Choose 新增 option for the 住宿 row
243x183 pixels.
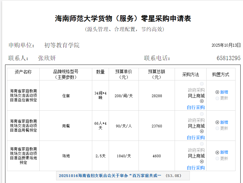pyautogui.click(x=217, y=92)
